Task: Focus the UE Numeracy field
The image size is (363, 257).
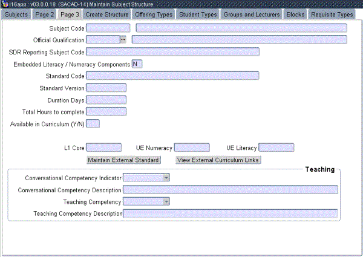Action: [x=192, y=148]
